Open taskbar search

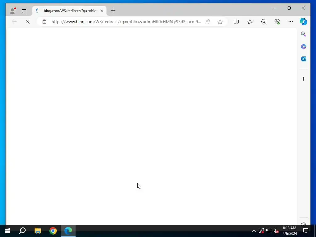[x=22, y=231]
